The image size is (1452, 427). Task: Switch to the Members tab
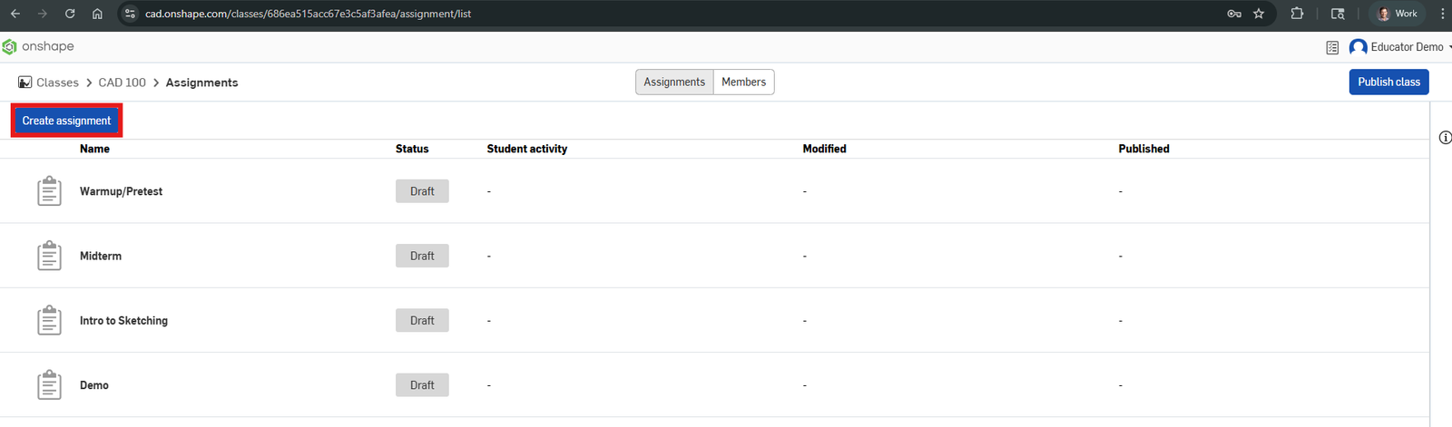click(x=743, y=82)
